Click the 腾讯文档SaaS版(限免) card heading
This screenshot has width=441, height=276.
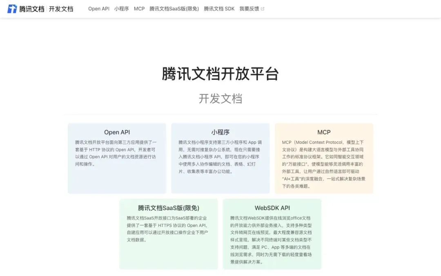pyautogui.click(x=169, y=208)
